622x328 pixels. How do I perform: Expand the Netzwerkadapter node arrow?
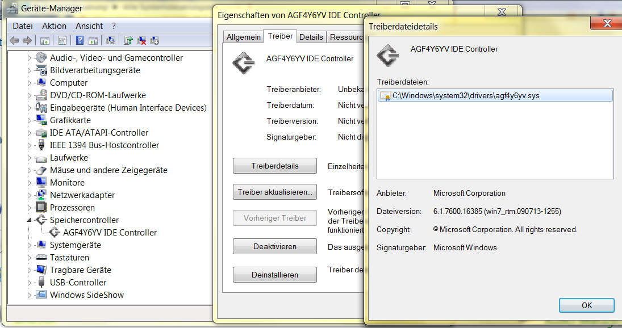pos(30,195)
